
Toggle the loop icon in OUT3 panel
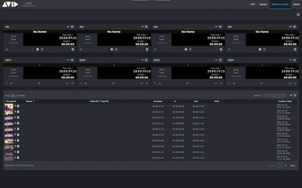[155, 83]
